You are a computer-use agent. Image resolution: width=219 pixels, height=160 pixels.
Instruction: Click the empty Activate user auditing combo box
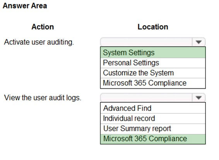[153, 42]
